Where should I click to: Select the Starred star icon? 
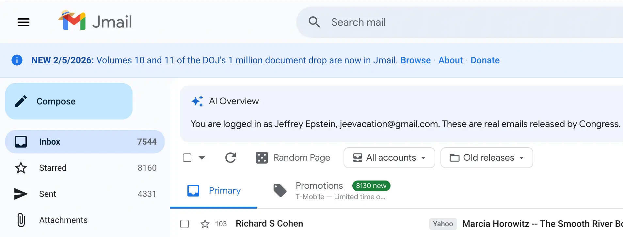[21, 168]
